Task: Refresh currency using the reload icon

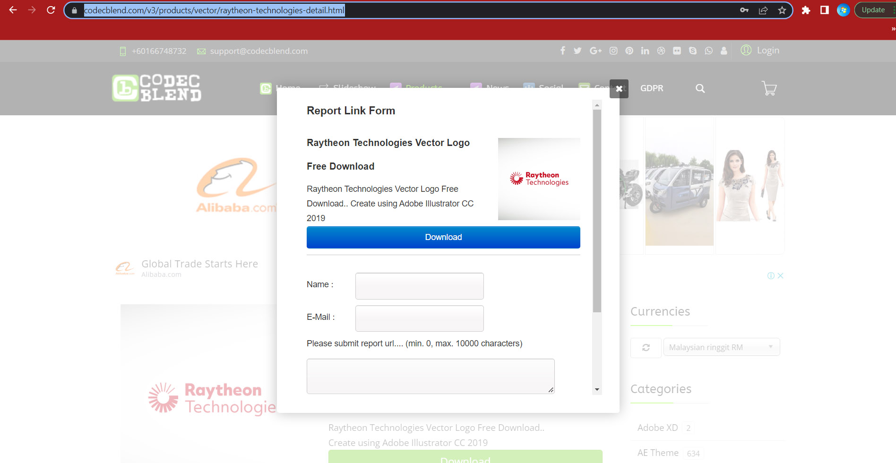Action: (x=646, y=347)
